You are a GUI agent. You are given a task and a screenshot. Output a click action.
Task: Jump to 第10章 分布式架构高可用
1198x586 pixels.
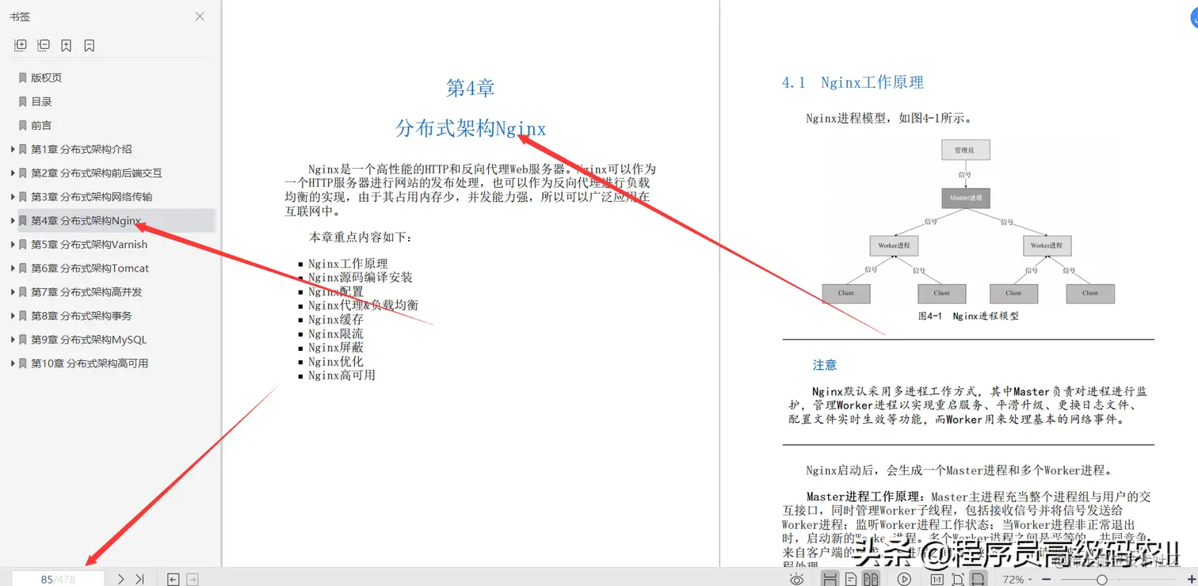coord(90,363)
